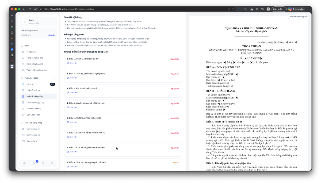Viewport: 321px width, 183px height.
Task: Open Blog pháp lý in the sidebar
Action: (x=38, y=141)
